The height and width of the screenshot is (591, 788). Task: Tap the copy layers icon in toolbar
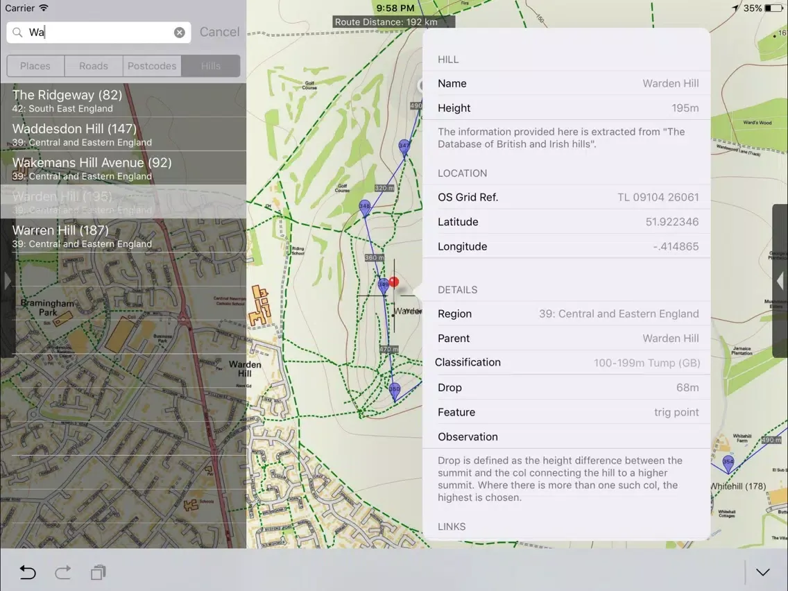click(98, 572)
